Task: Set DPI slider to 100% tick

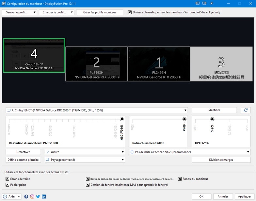Action: [195, 121]
